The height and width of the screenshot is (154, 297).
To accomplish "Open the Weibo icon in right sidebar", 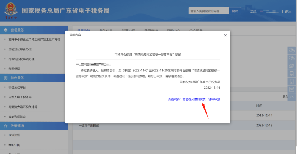I will (291, 66).
